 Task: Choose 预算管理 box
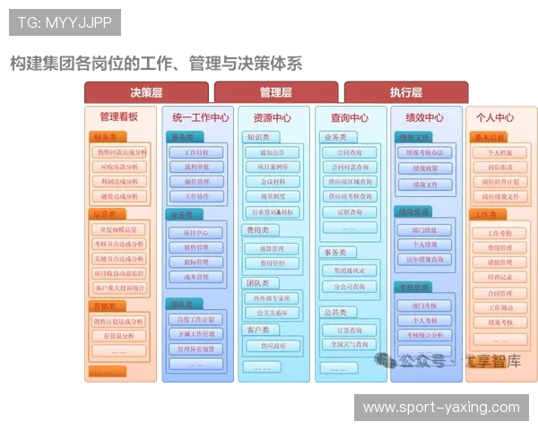[272, 249]
